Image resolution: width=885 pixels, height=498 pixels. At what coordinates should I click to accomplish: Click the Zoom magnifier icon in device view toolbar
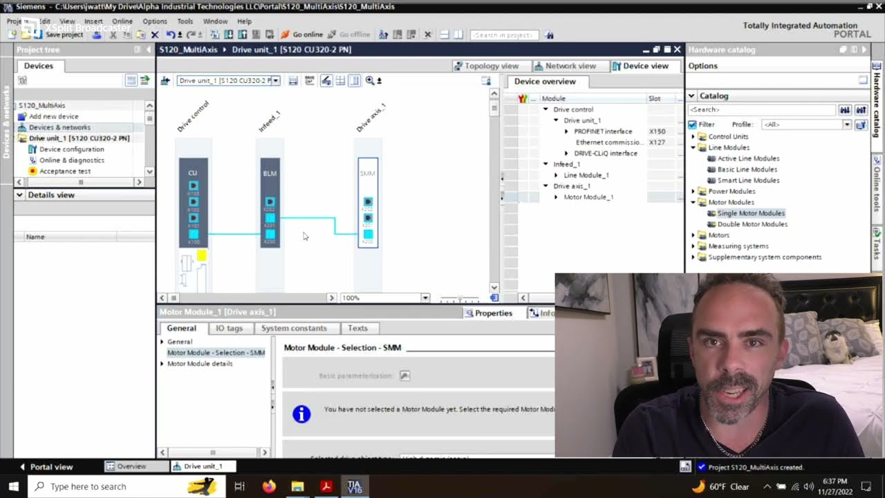pos(370,81)
